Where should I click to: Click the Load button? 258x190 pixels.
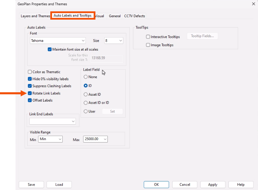pos(59,184)
